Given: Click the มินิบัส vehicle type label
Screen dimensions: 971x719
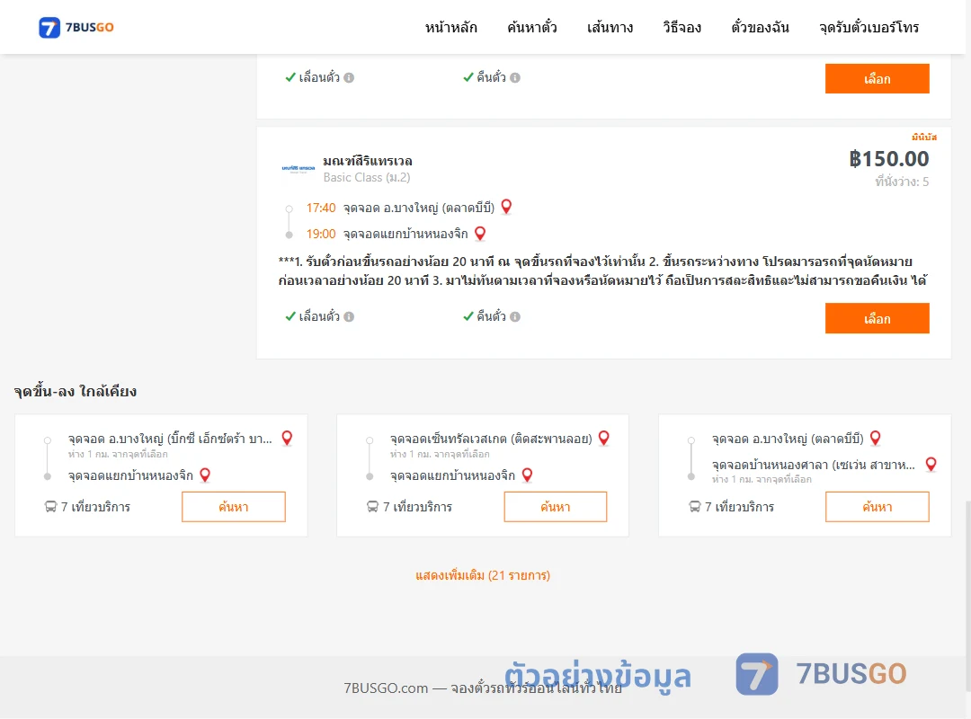Looking at the screenshot, I should pos(924,137).
